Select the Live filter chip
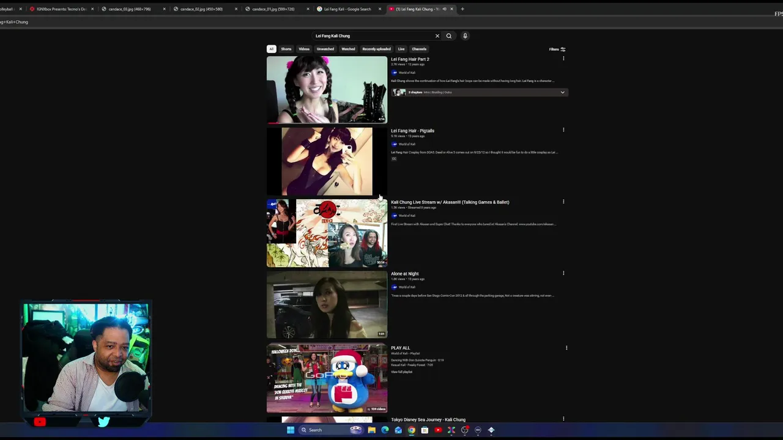The width and height of the screenshot is (783, 440). pos(401,49)
